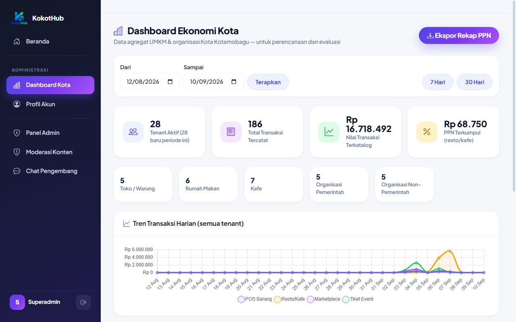This screenshot has width=516, height=322.
Task: Toggle POS Barang series in chart legend
Action: click(x=255, y=299)
